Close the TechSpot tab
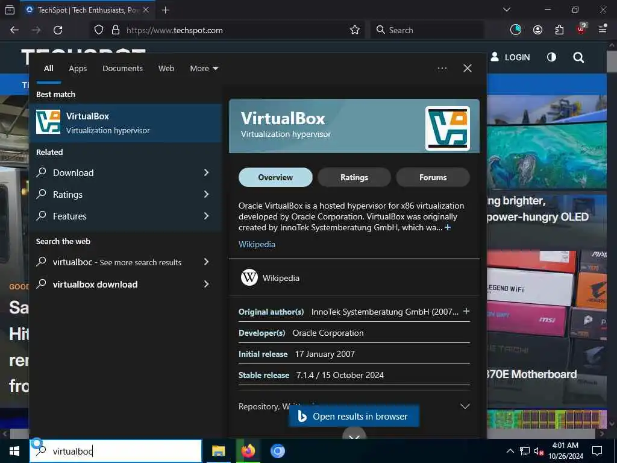Image resolution: width=617 pixels, height=463 pixels. click(x=146, y=10)
